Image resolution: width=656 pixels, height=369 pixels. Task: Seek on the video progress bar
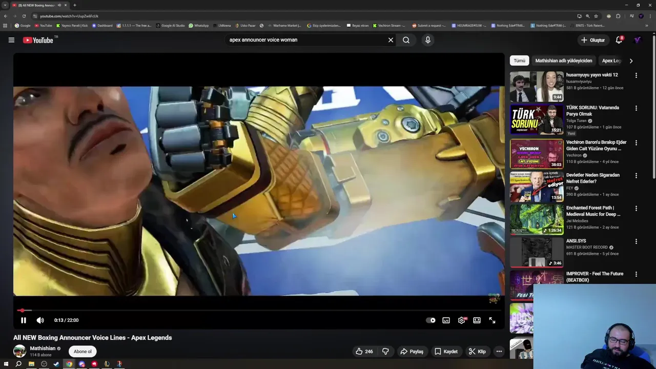(259, 310)
